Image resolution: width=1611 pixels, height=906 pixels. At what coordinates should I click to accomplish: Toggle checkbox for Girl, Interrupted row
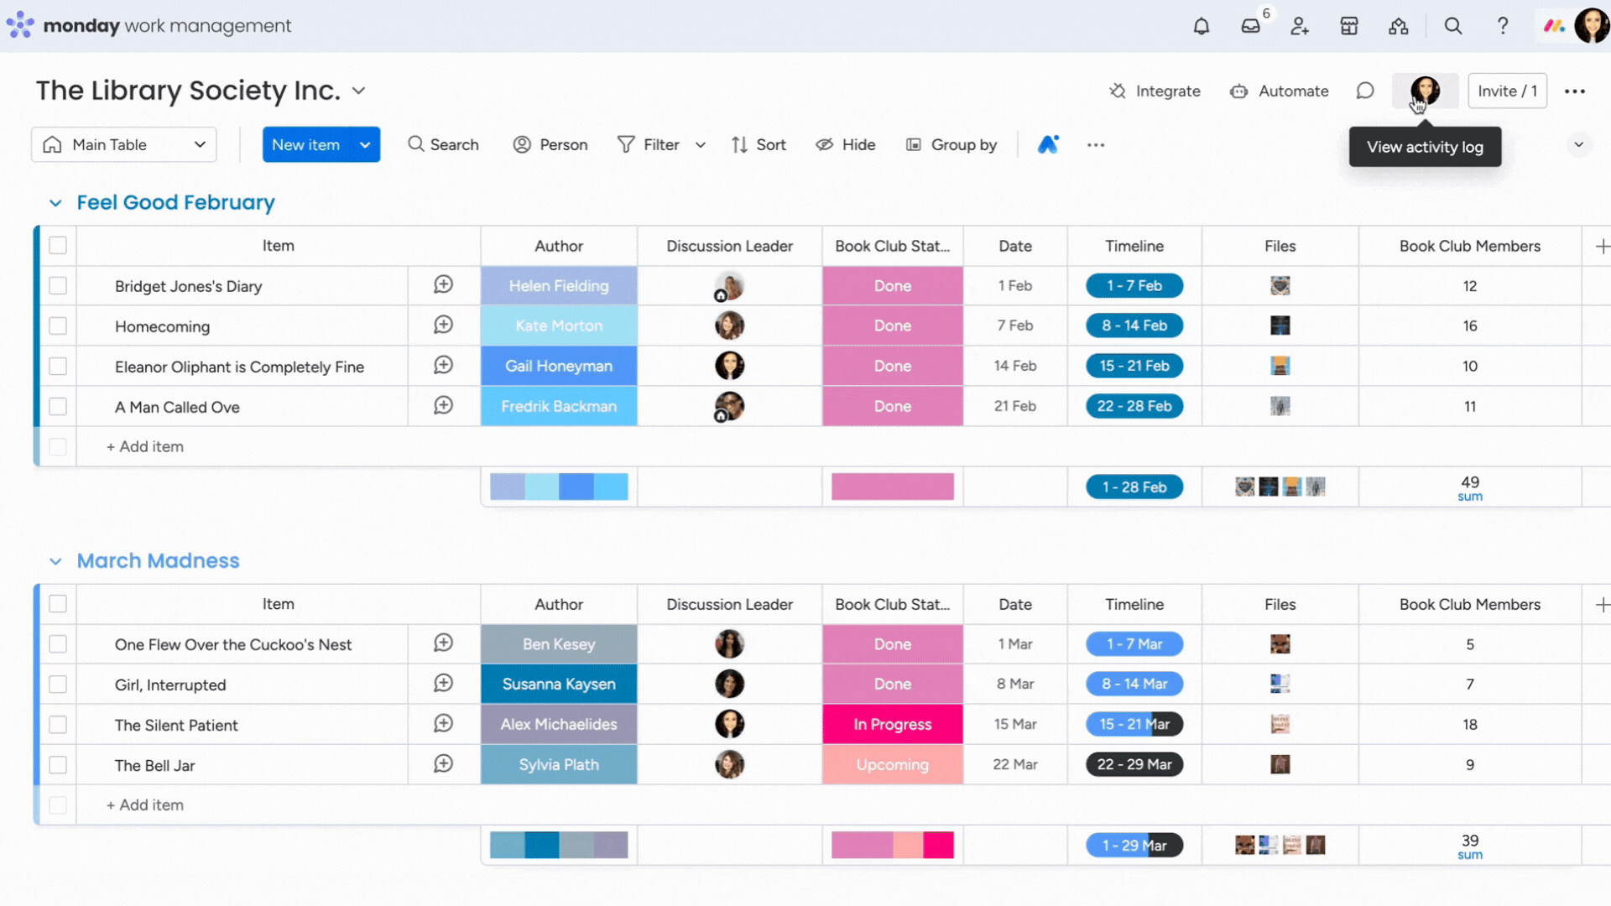click(x=58, y=684)
